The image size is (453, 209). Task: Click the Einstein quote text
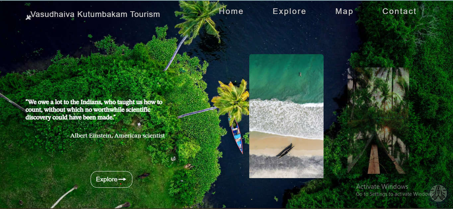click(x=94, y=110)
